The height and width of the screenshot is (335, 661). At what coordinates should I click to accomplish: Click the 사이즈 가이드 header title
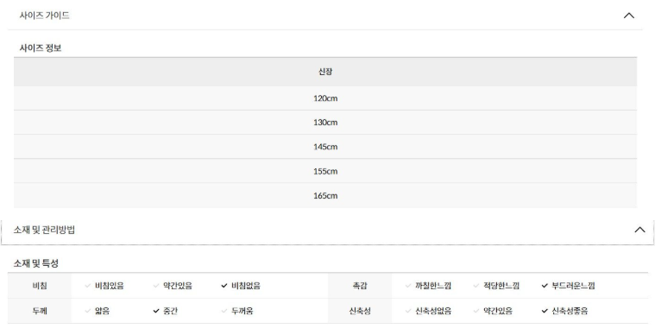click(44, 16)
